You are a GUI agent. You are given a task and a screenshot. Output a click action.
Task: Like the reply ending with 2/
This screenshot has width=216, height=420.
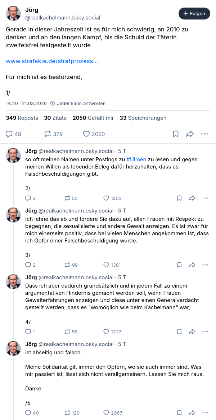pos(106,198)
